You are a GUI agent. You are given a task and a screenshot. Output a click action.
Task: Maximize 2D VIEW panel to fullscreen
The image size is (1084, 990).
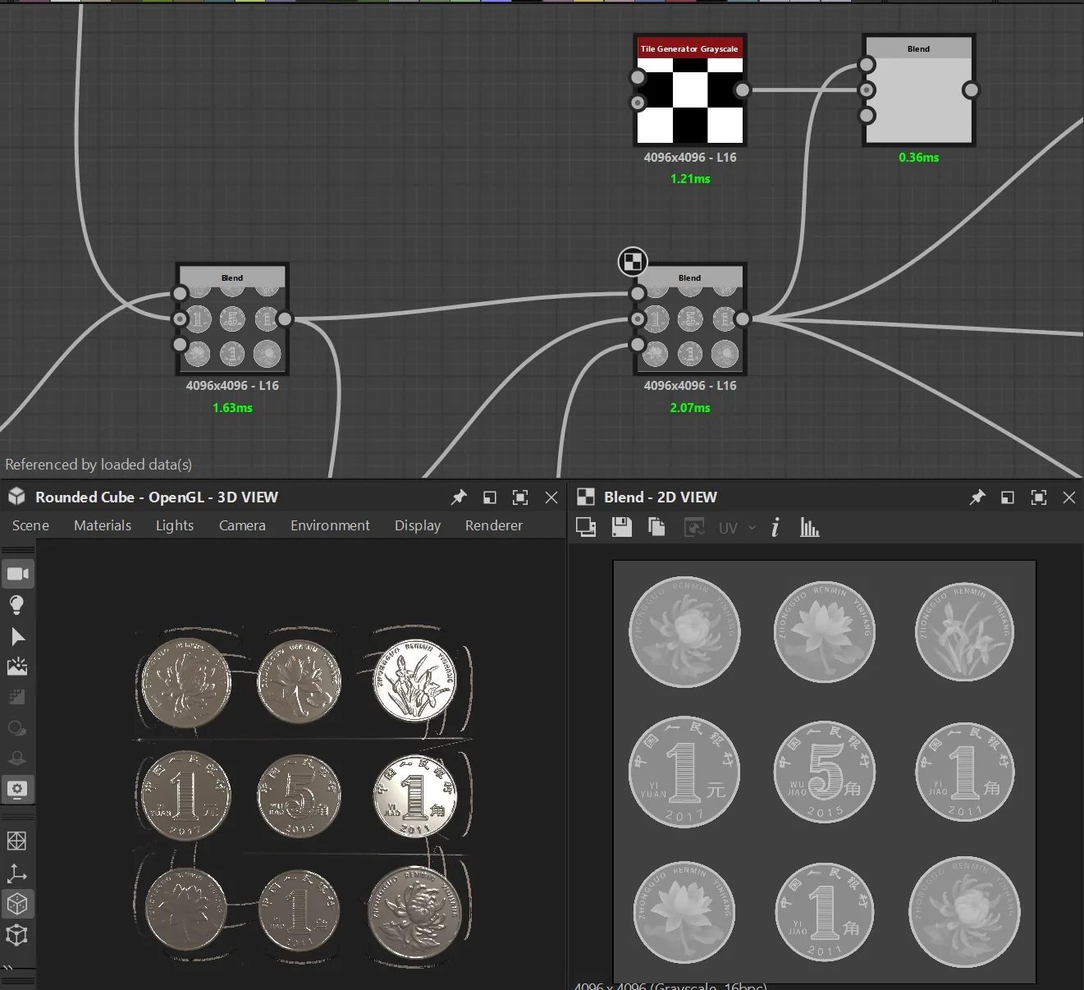1039,497
